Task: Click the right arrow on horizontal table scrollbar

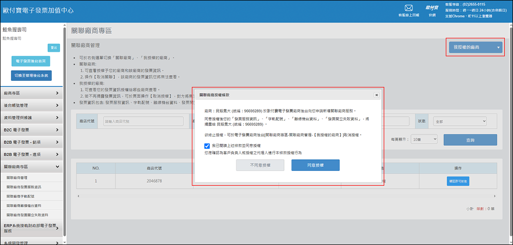Action: point(495,196)
